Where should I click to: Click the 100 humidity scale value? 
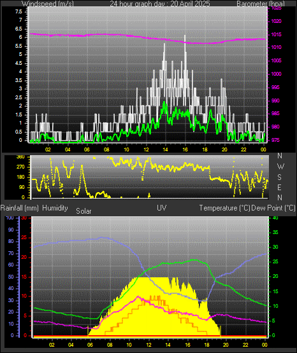pyautogui.click(x=10, y=218)
